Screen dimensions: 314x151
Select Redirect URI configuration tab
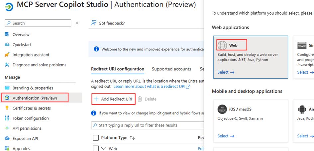[118, 69]
